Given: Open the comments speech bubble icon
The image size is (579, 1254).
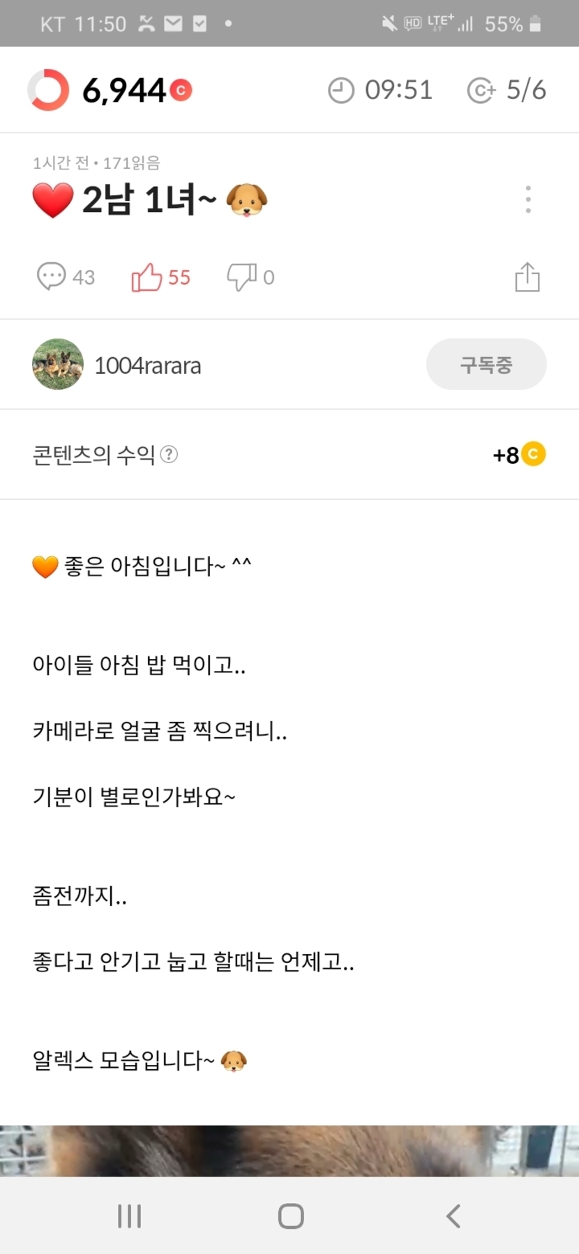Looking at the screenshot, I should [x=51, y=277].
